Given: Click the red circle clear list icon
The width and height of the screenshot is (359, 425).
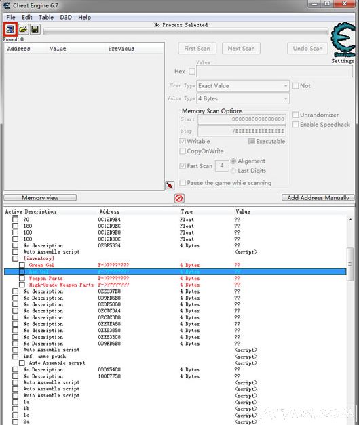Looking at the screenshot, I should click(179, 198).
